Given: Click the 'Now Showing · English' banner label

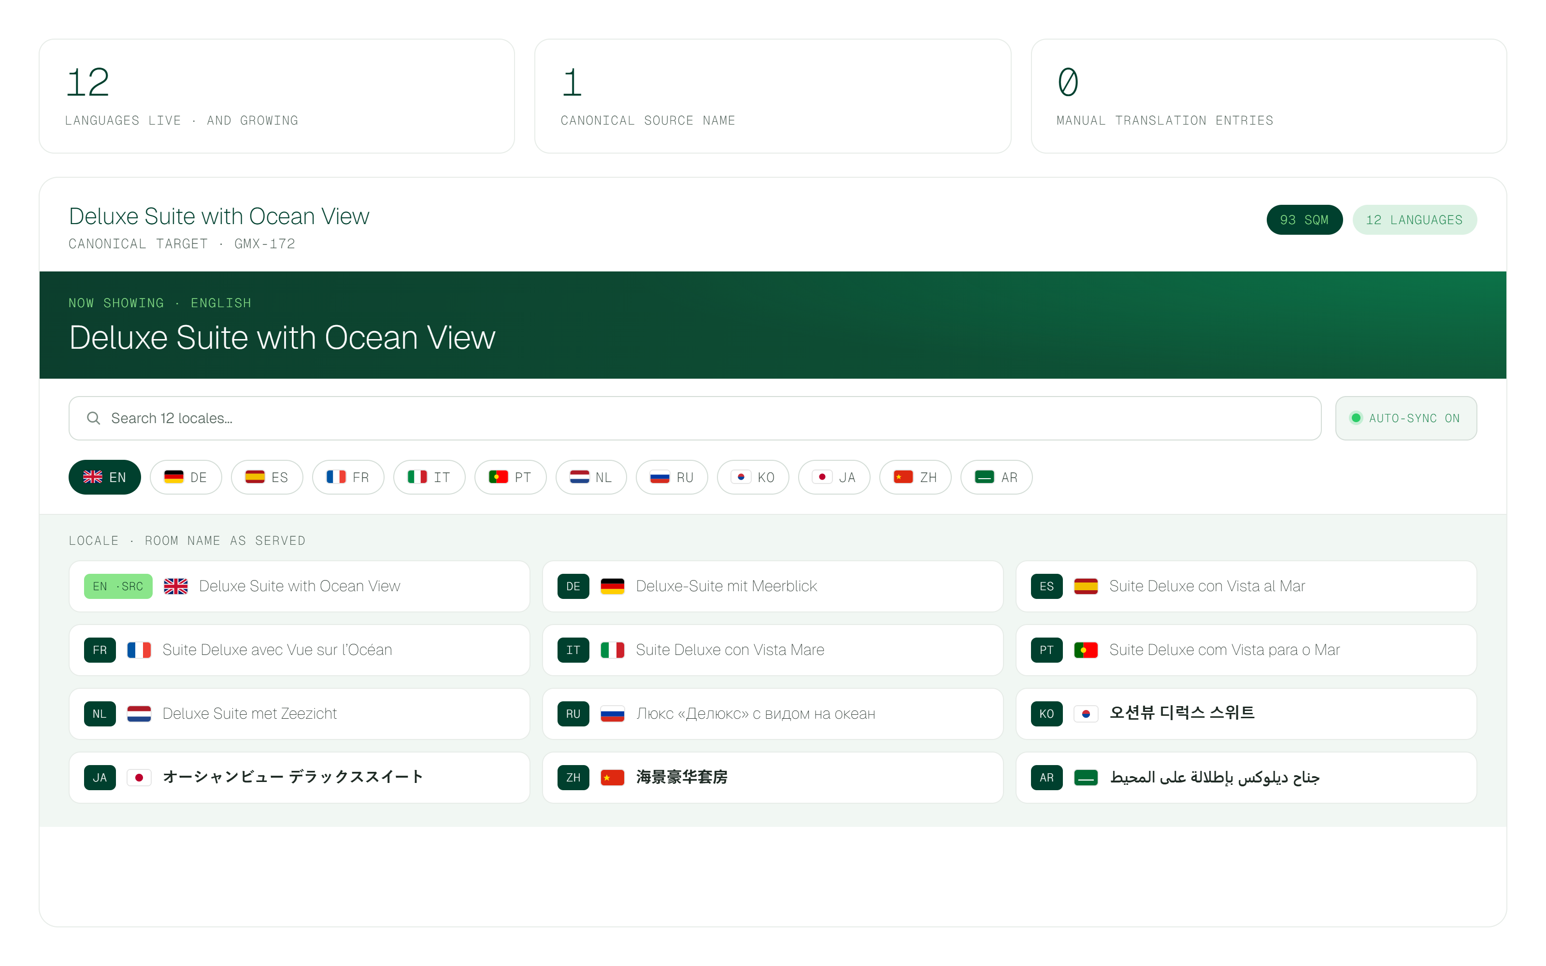Looking at the screenshot, I should tap(160, 303).
